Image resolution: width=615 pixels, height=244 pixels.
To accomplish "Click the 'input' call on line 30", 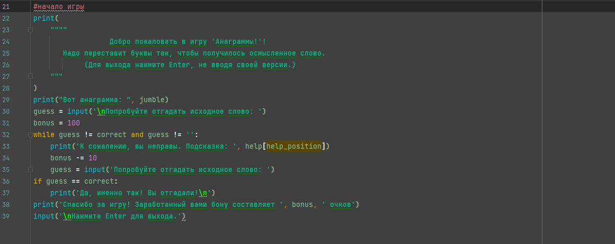I will click(x=78, y=112).
